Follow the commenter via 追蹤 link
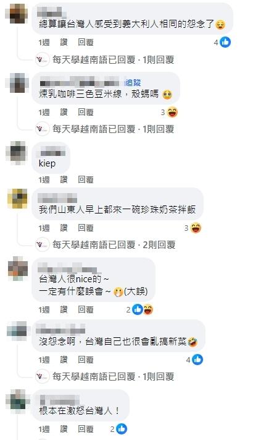Image resolution: width=258 pixels, height=440 pixels. 133,82
